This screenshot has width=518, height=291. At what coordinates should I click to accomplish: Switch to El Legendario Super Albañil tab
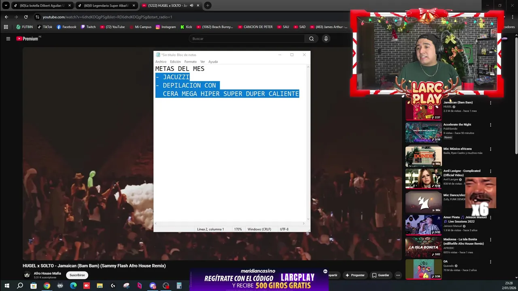[x=106, y=6]
